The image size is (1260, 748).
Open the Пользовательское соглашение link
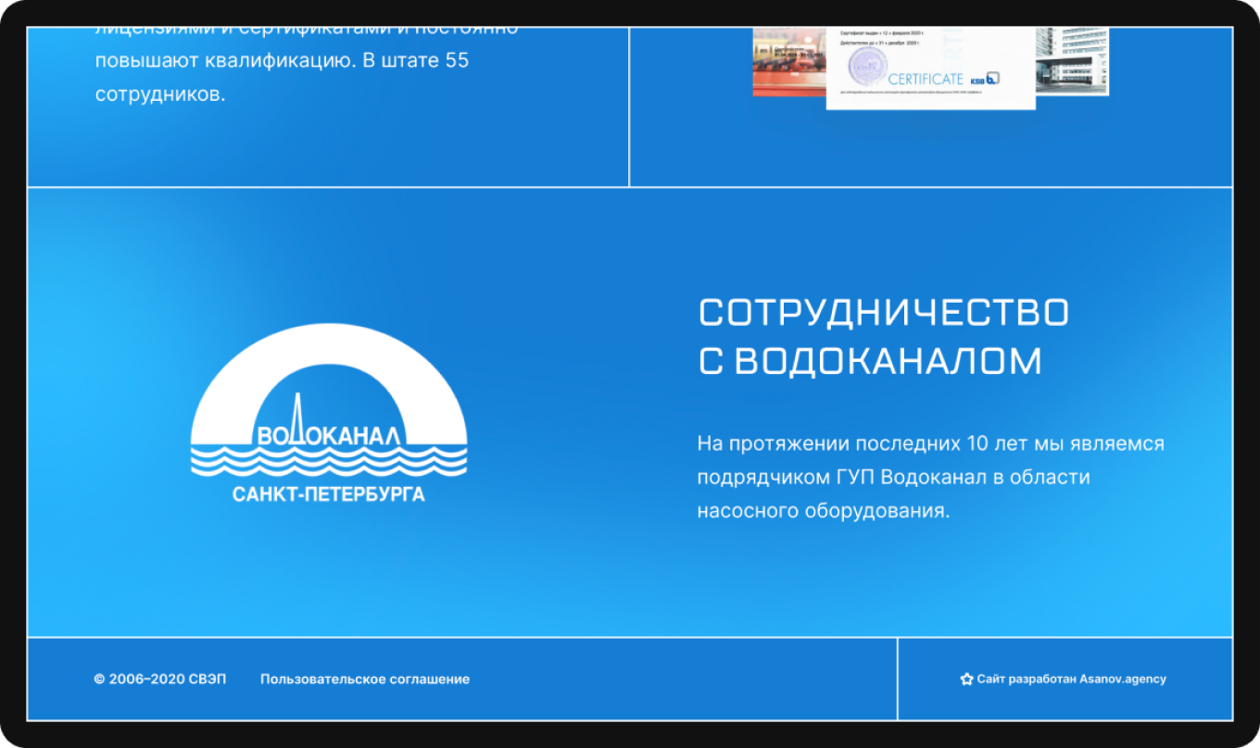coord(365,679)
